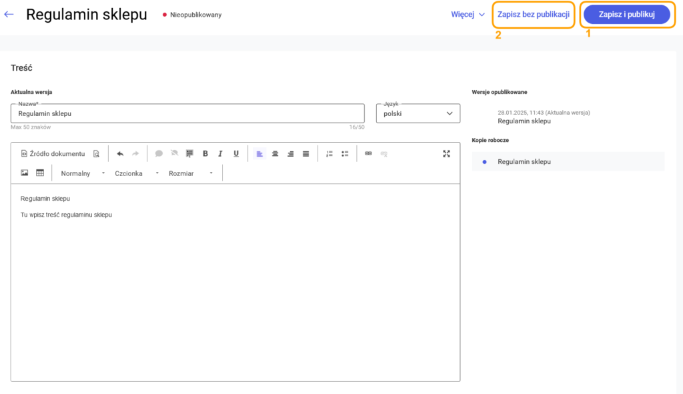This screenshot has width=683, height=394.
Task: Click into the Nazwa input field
Action: (187, 113)
